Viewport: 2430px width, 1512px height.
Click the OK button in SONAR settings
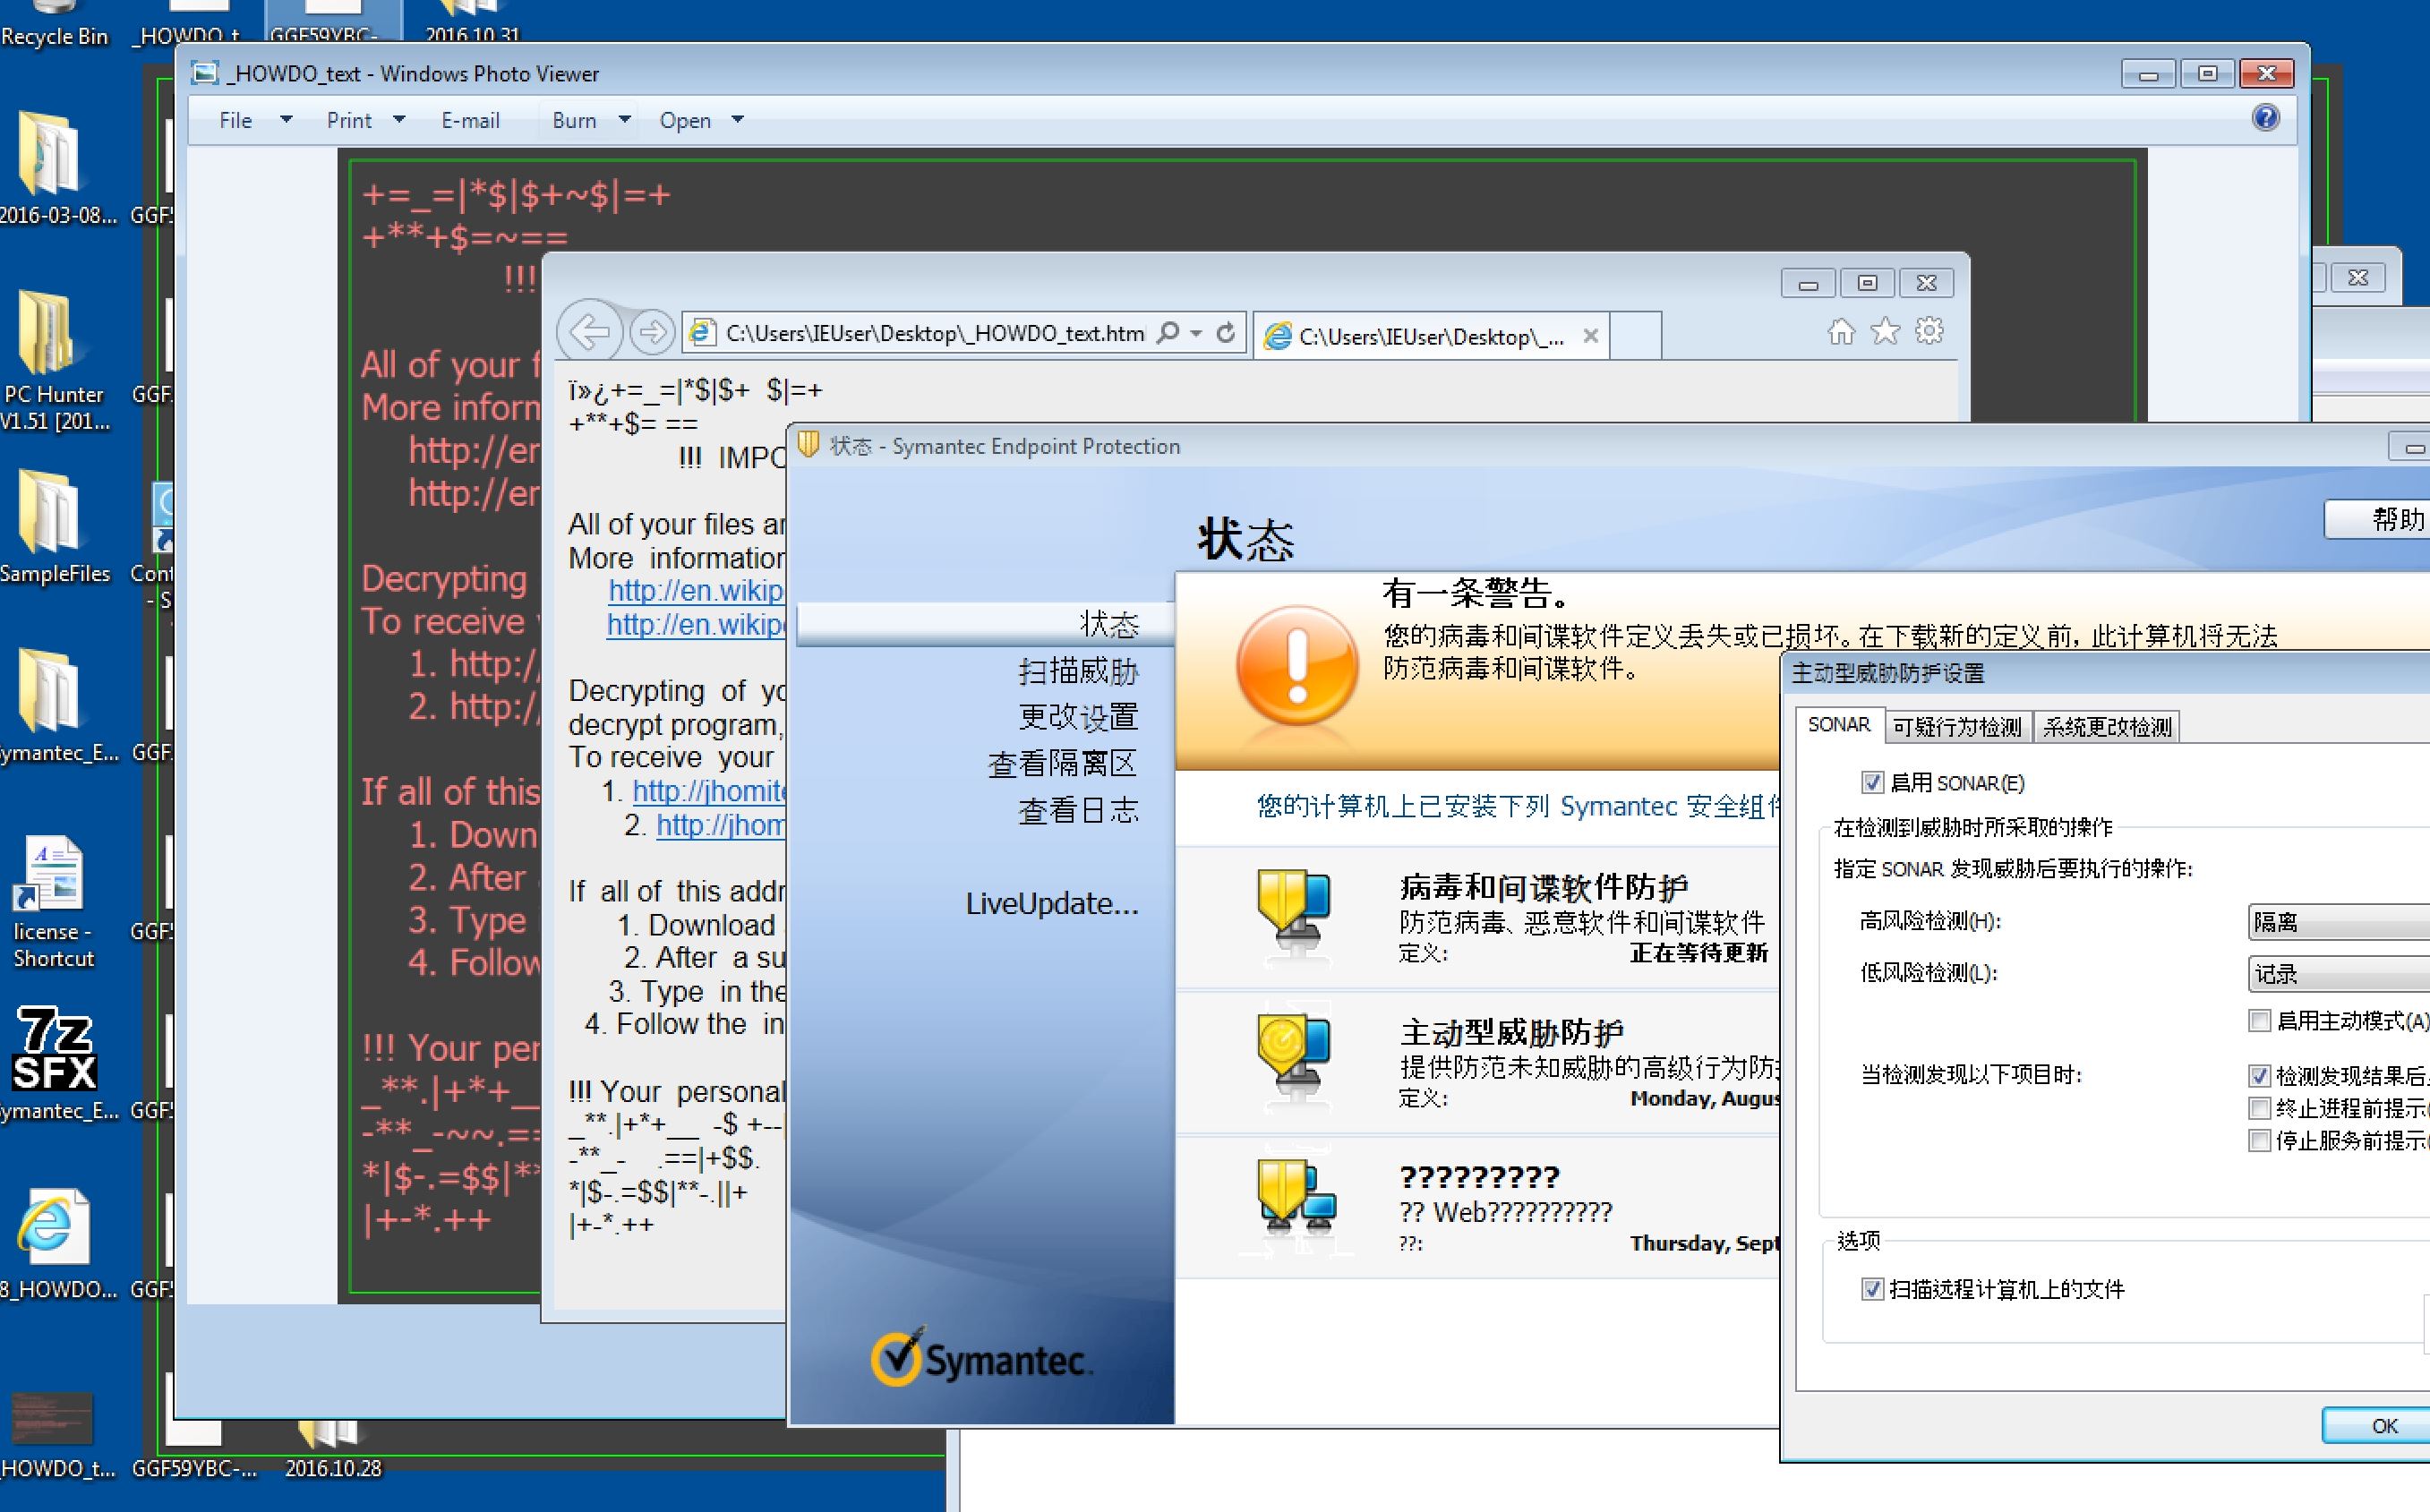(x=2383, y=1425)
